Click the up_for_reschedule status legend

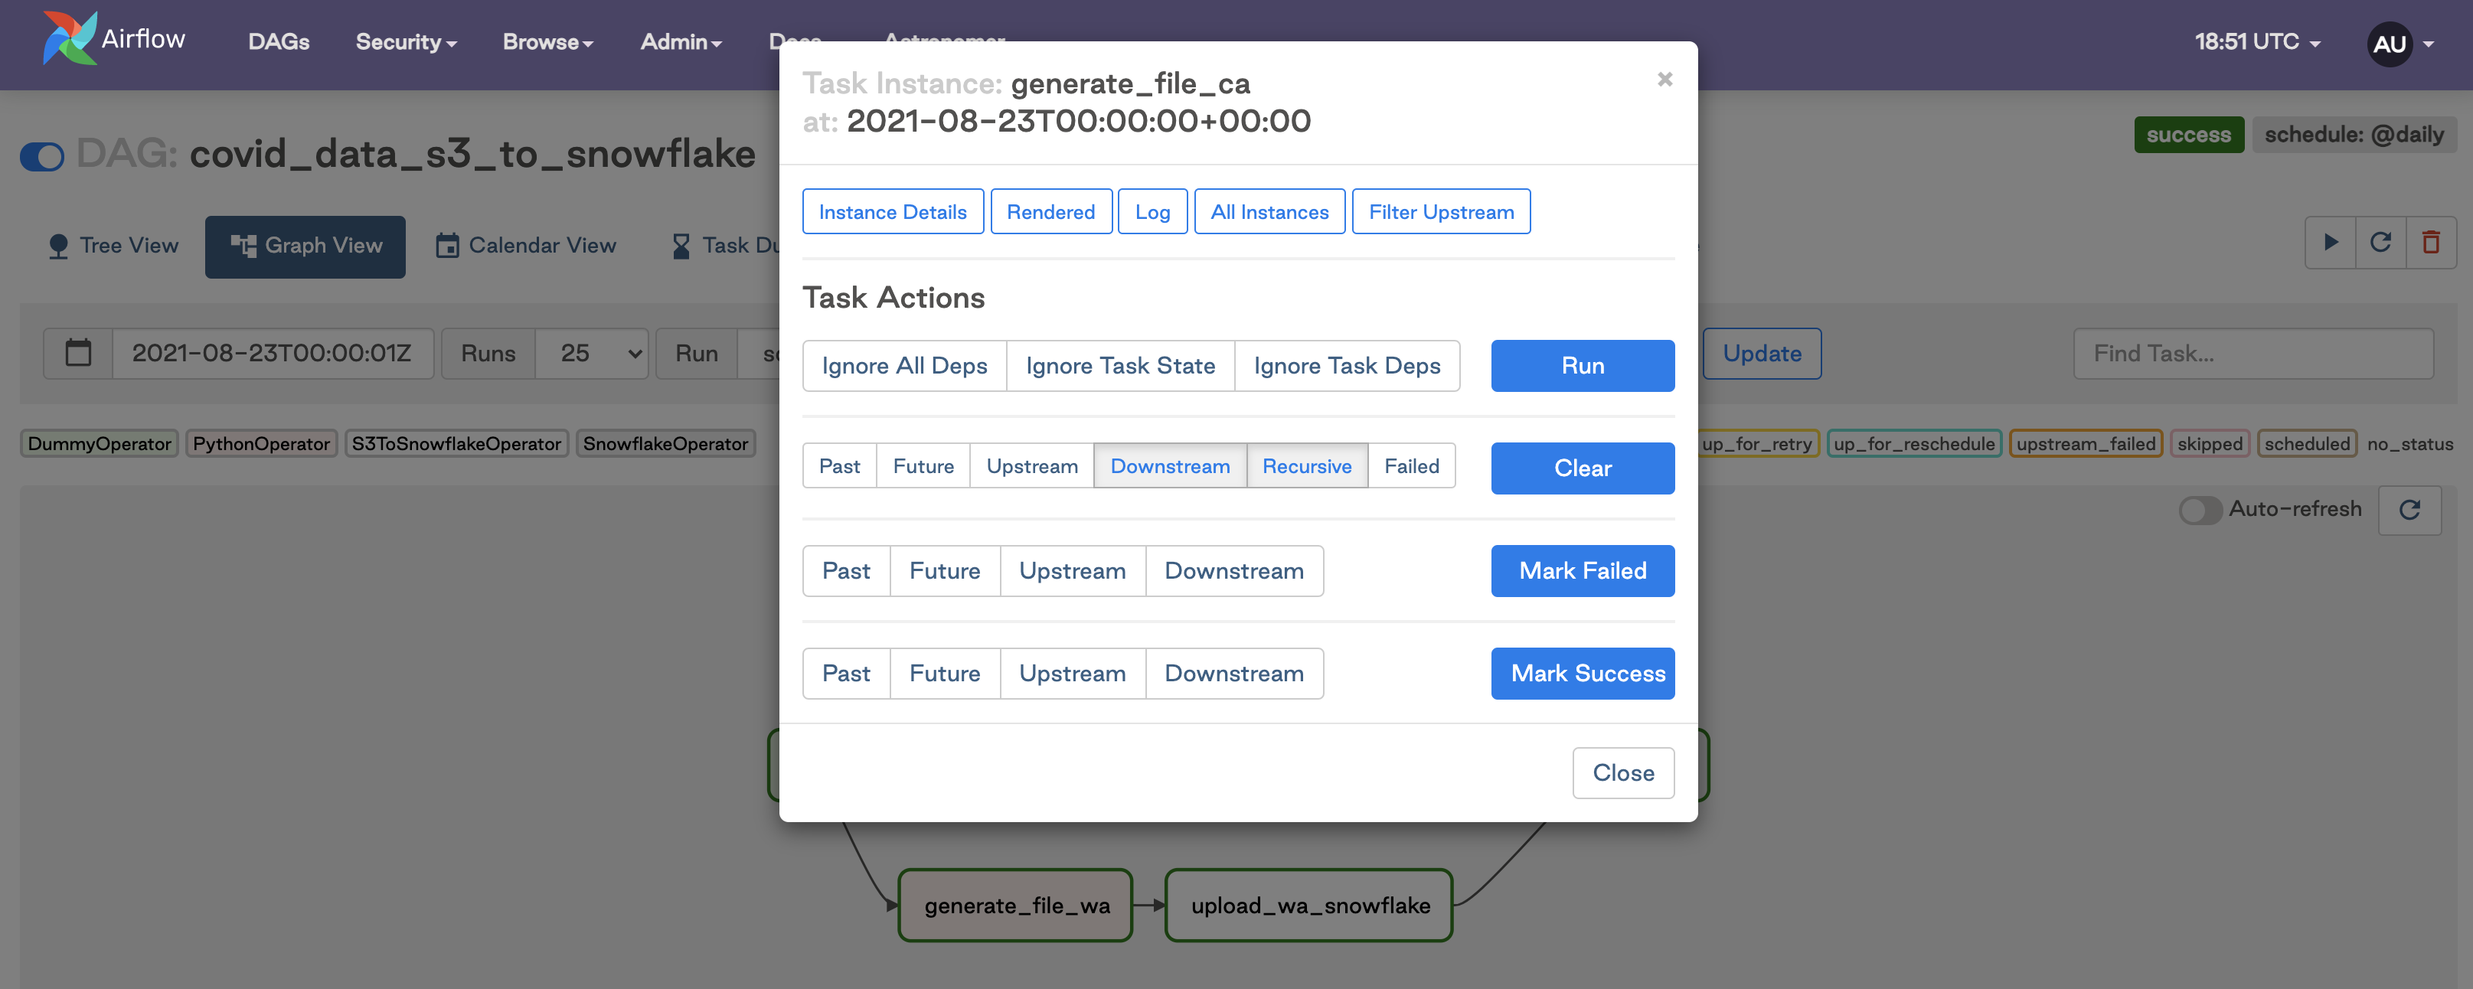click(x=1913, y=444)
